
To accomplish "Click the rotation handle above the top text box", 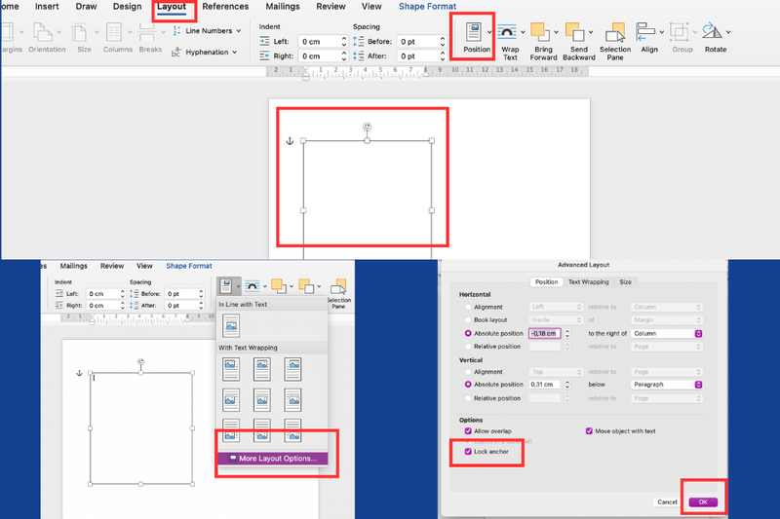I will click(x=368, y=128).
